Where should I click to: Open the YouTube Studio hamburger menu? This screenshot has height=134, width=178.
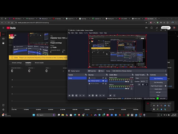click(x=3, y=28)
